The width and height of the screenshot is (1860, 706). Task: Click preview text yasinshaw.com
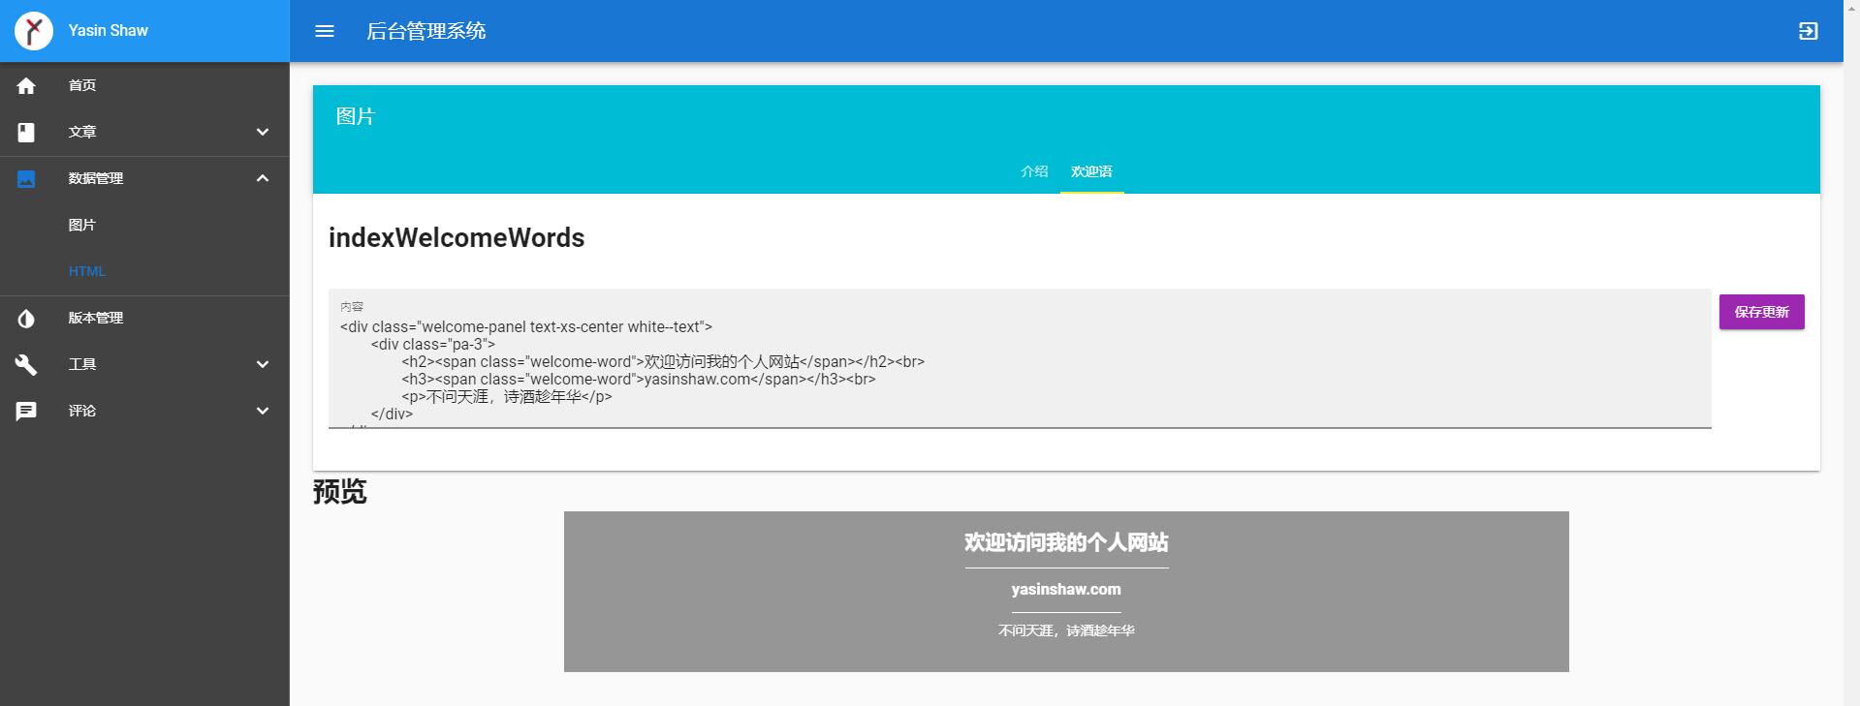(x=1066, y=589)
